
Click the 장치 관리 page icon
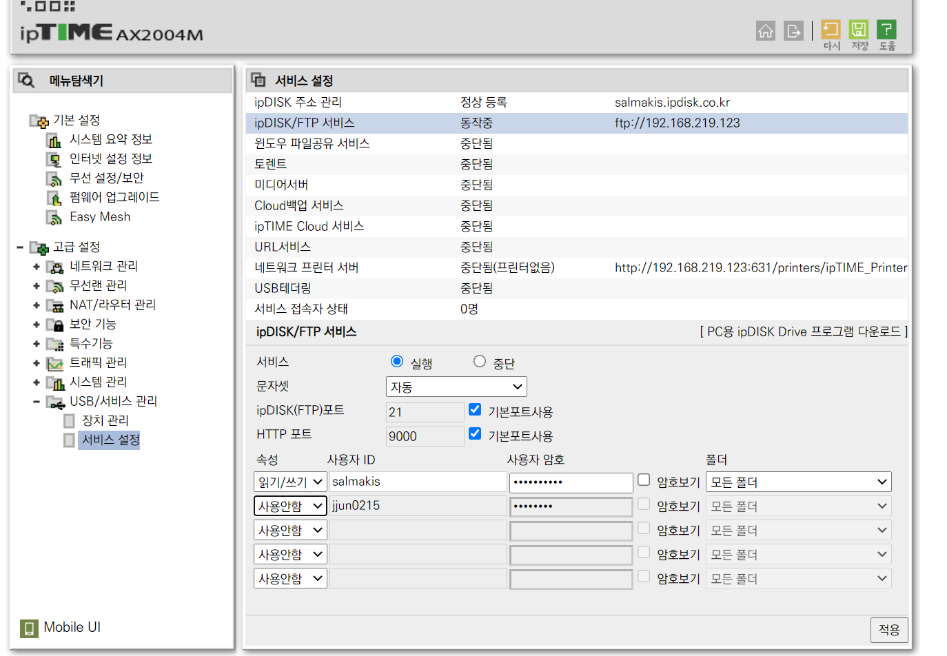click(x=69, y=421)
